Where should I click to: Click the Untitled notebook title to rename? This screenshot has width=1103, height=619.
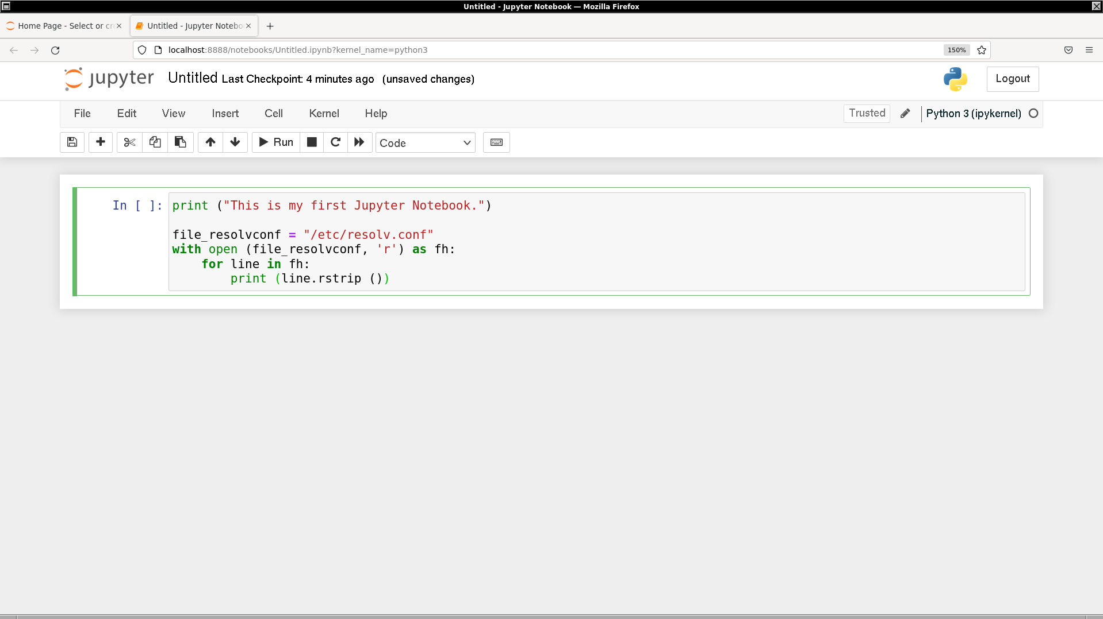[193, 78]
